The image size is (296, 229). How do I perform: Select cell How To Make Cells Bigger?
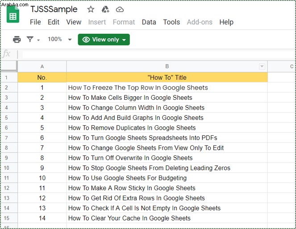(x=167, y=98)
